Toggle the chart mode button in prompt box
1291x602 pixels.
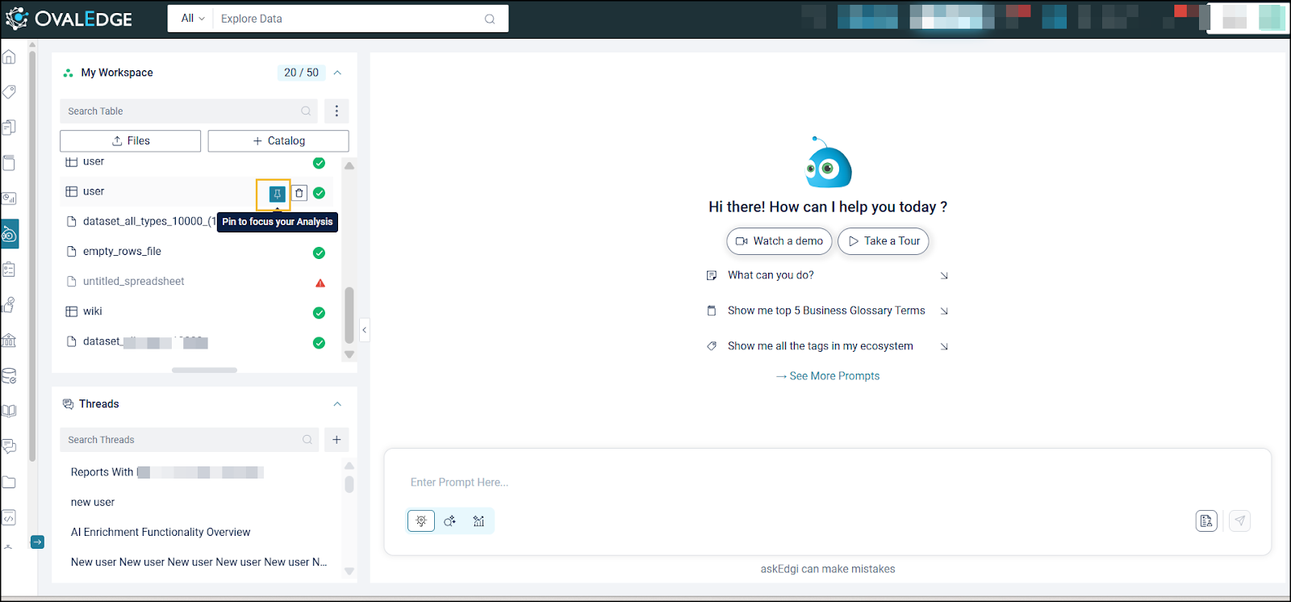[x=478, y=521]
